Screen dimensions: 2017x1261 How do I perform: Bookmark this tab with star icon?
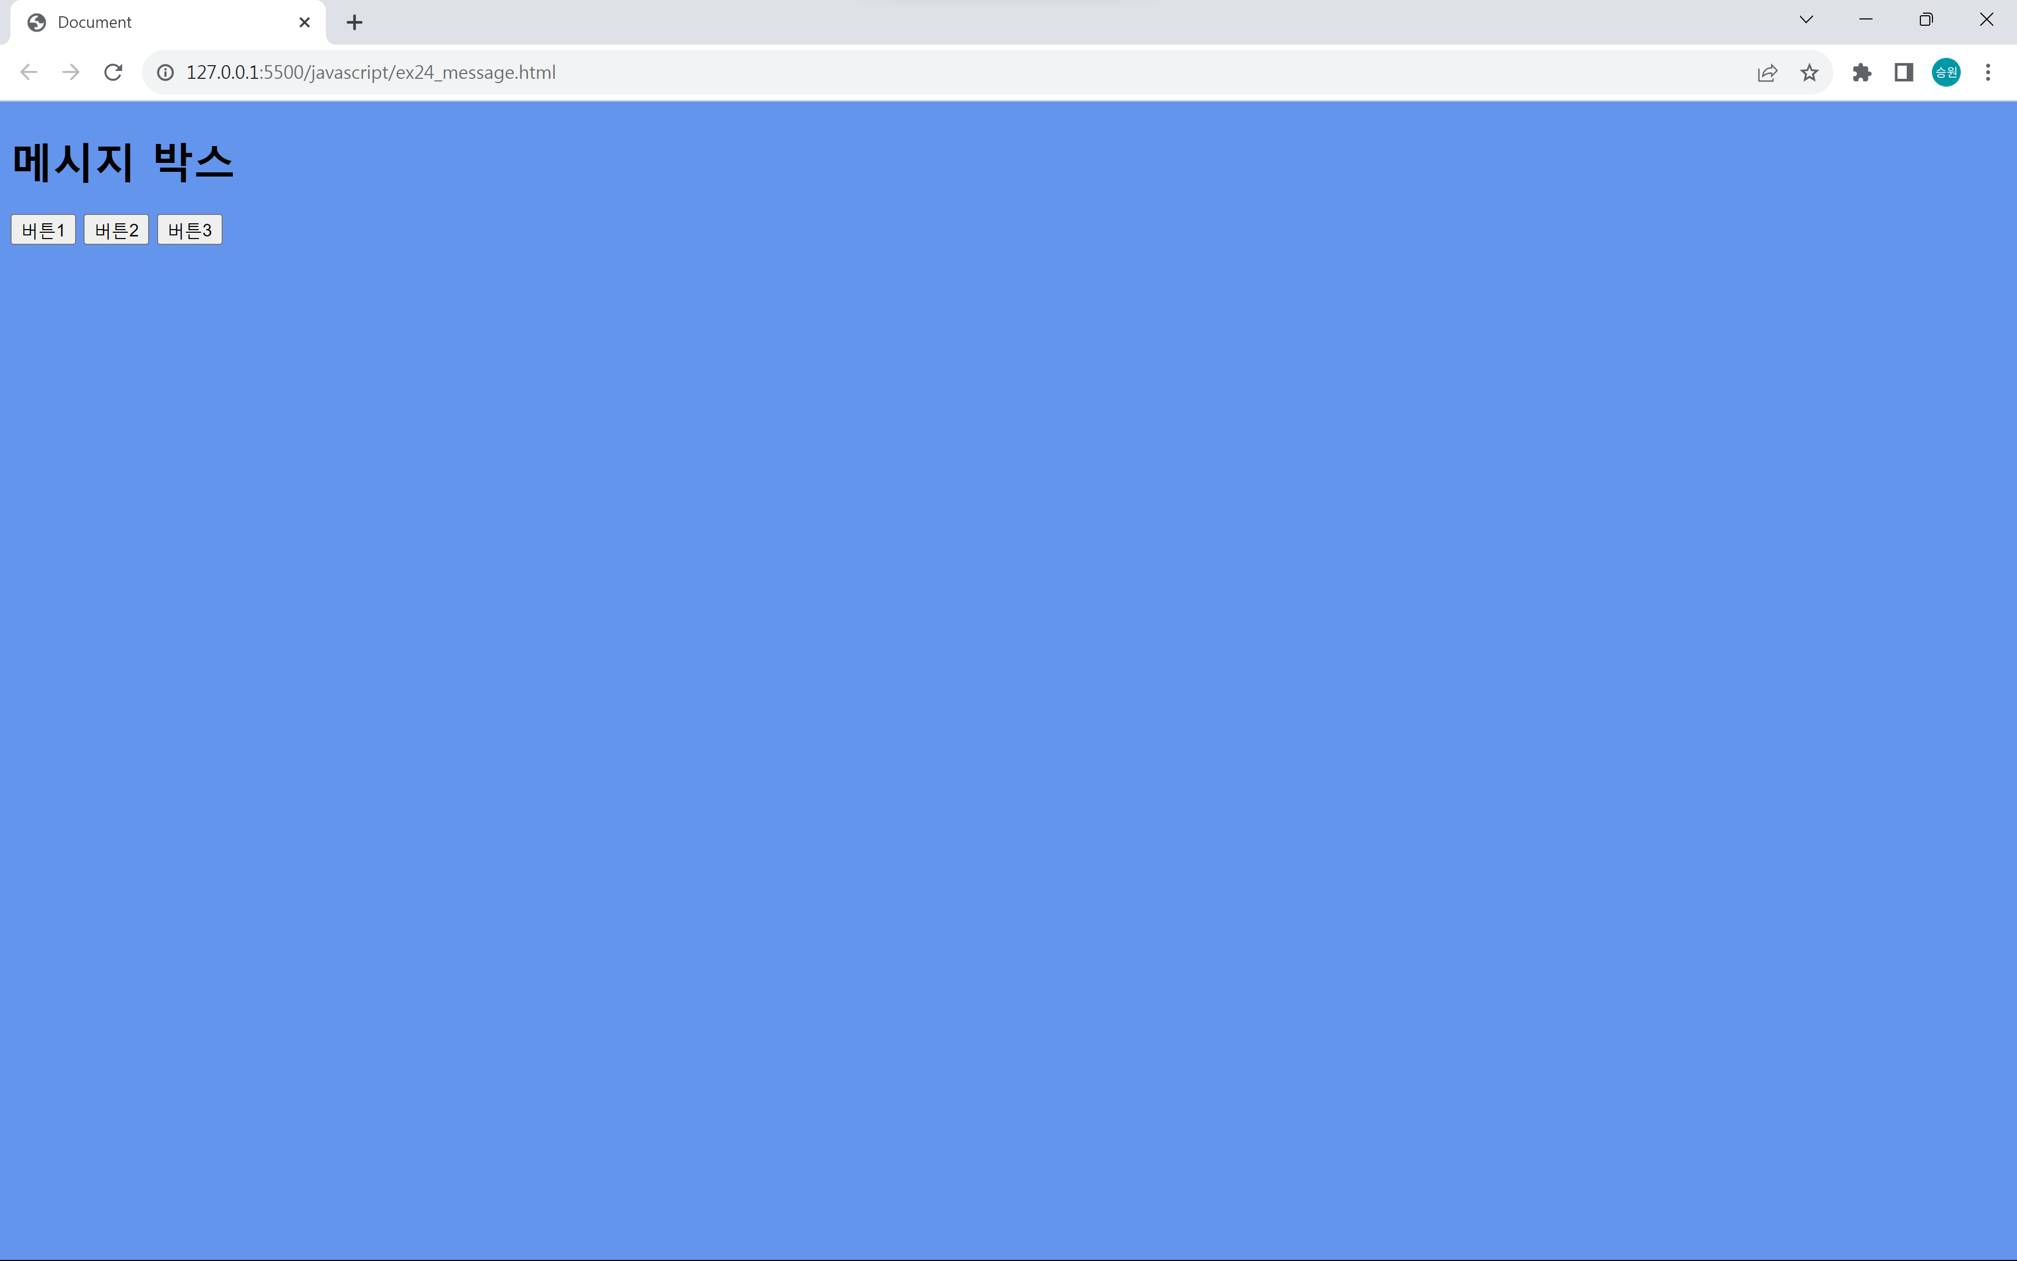[x=1808, y=73]
